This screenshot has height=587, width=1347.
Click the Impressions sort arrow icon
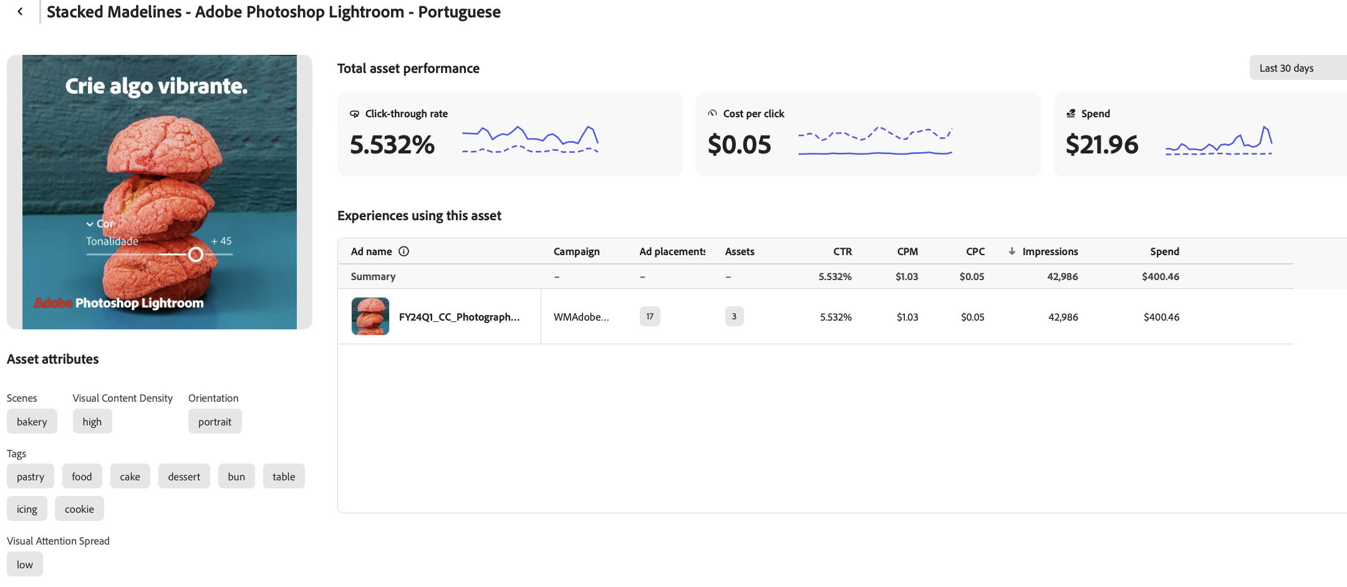1011,251
